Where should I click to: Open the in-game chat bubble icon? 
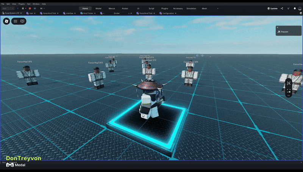(x=22, y=21)
